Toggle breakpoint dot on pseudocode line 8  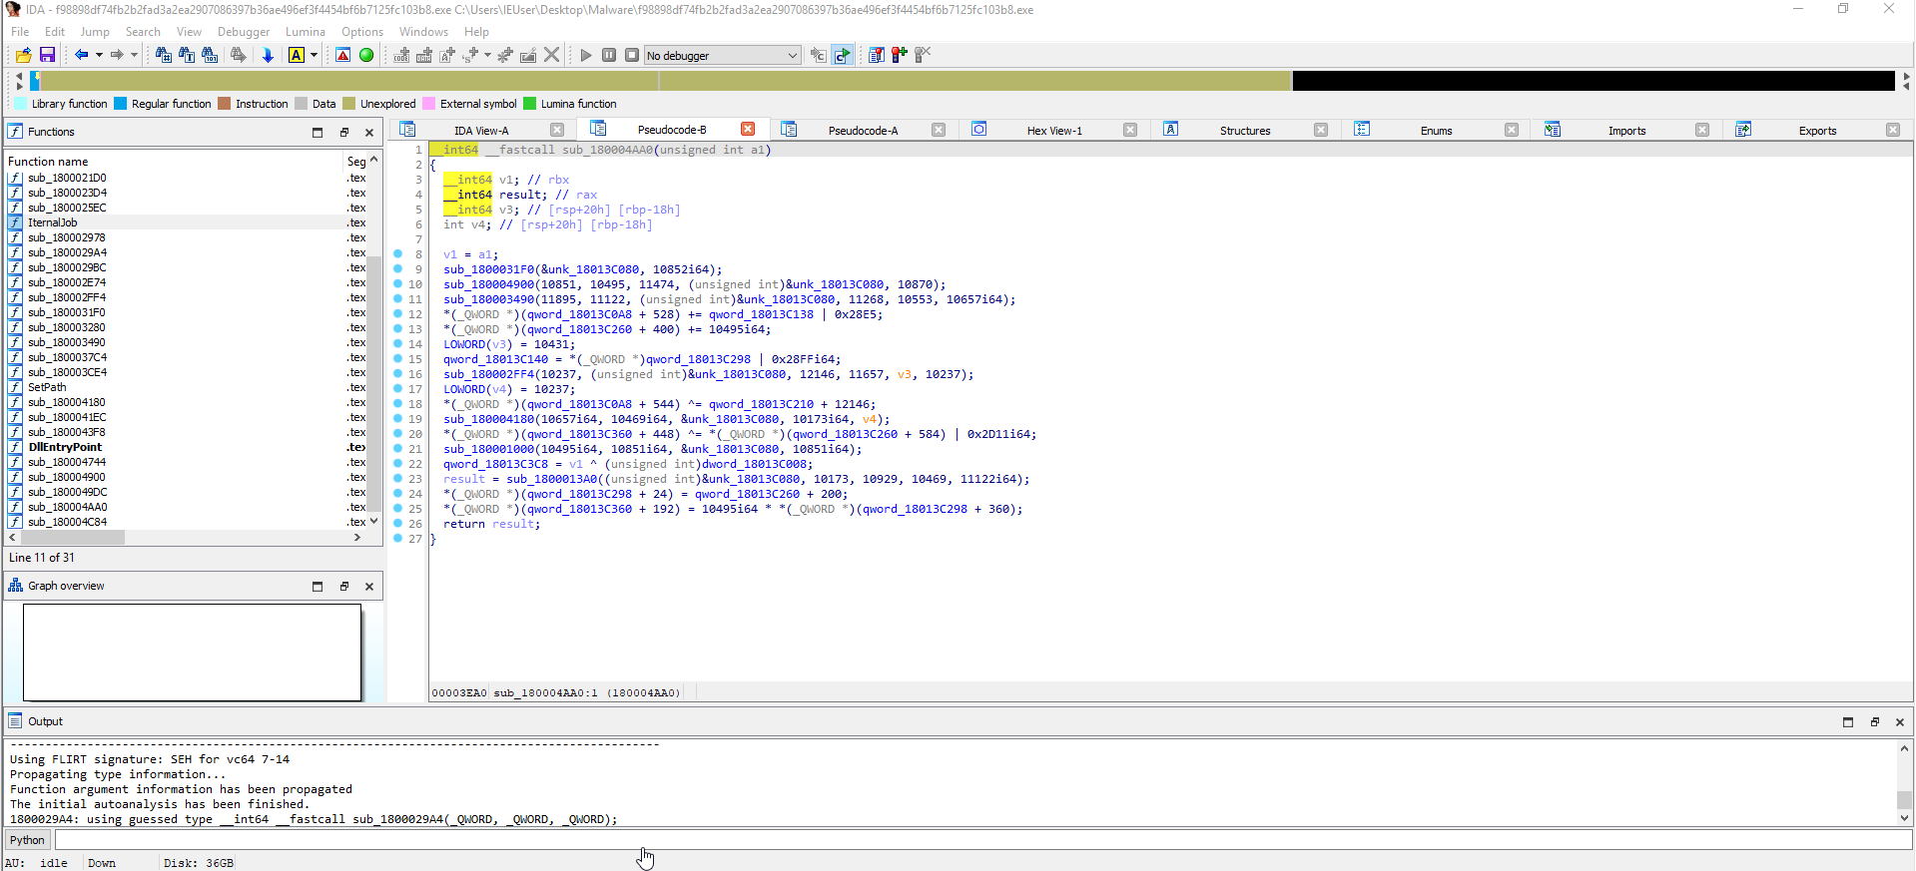click(398, 254)
